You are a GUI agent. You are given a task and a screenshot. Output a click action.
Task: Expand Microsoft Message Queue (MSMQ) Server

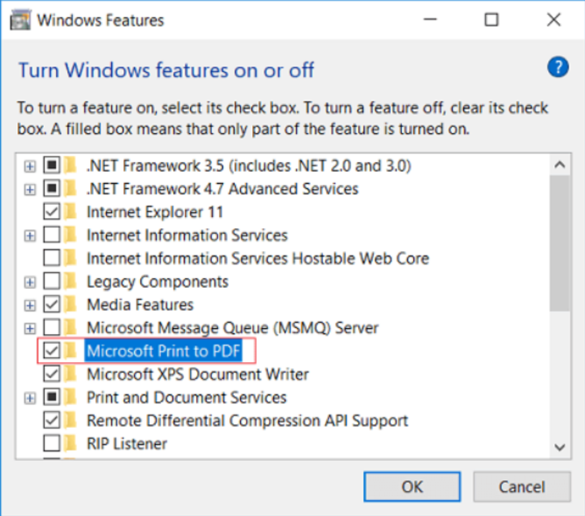click(30, 328)
